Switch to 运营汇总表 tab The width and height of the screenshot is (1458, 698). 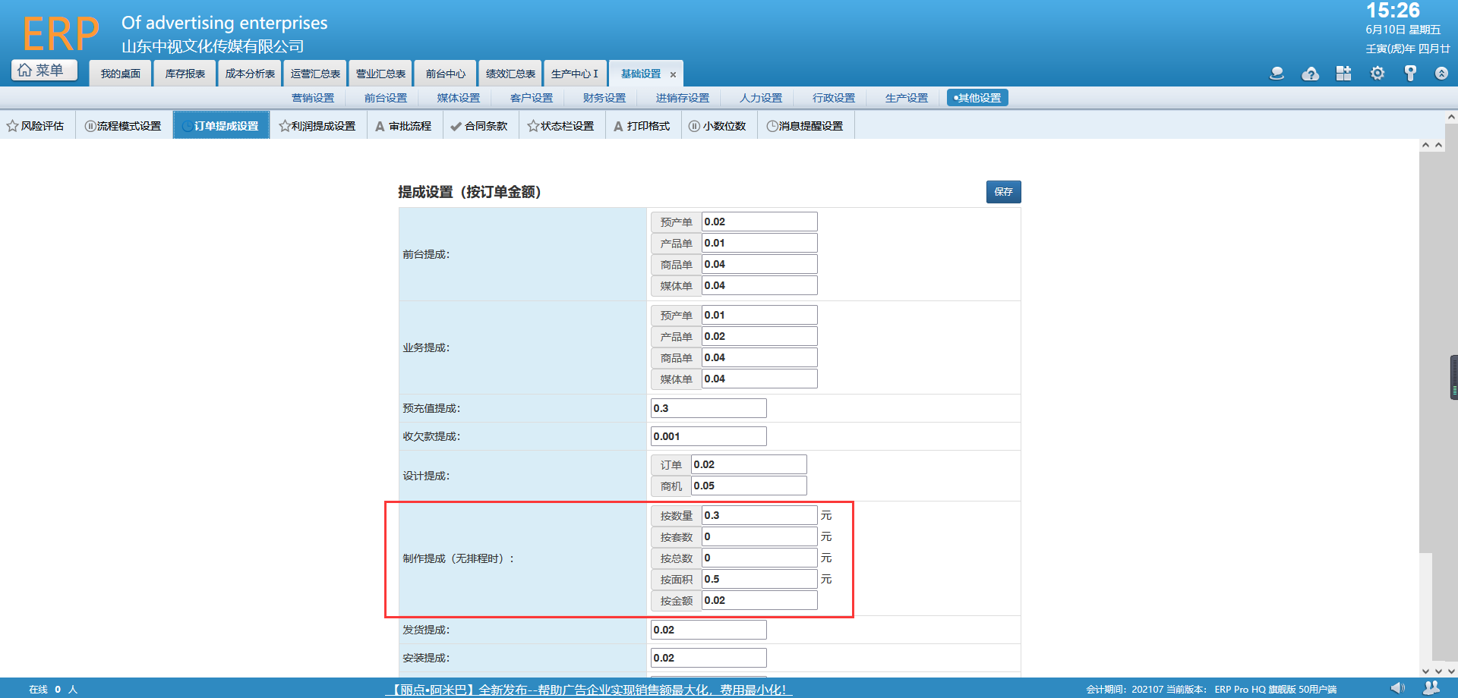click(315, 74)
